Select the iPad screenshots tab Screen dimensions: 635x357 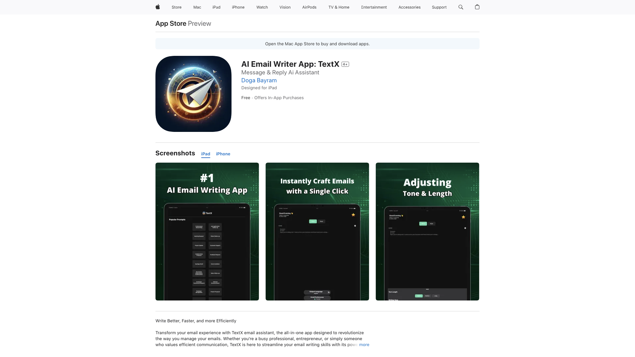pos(205,154)
